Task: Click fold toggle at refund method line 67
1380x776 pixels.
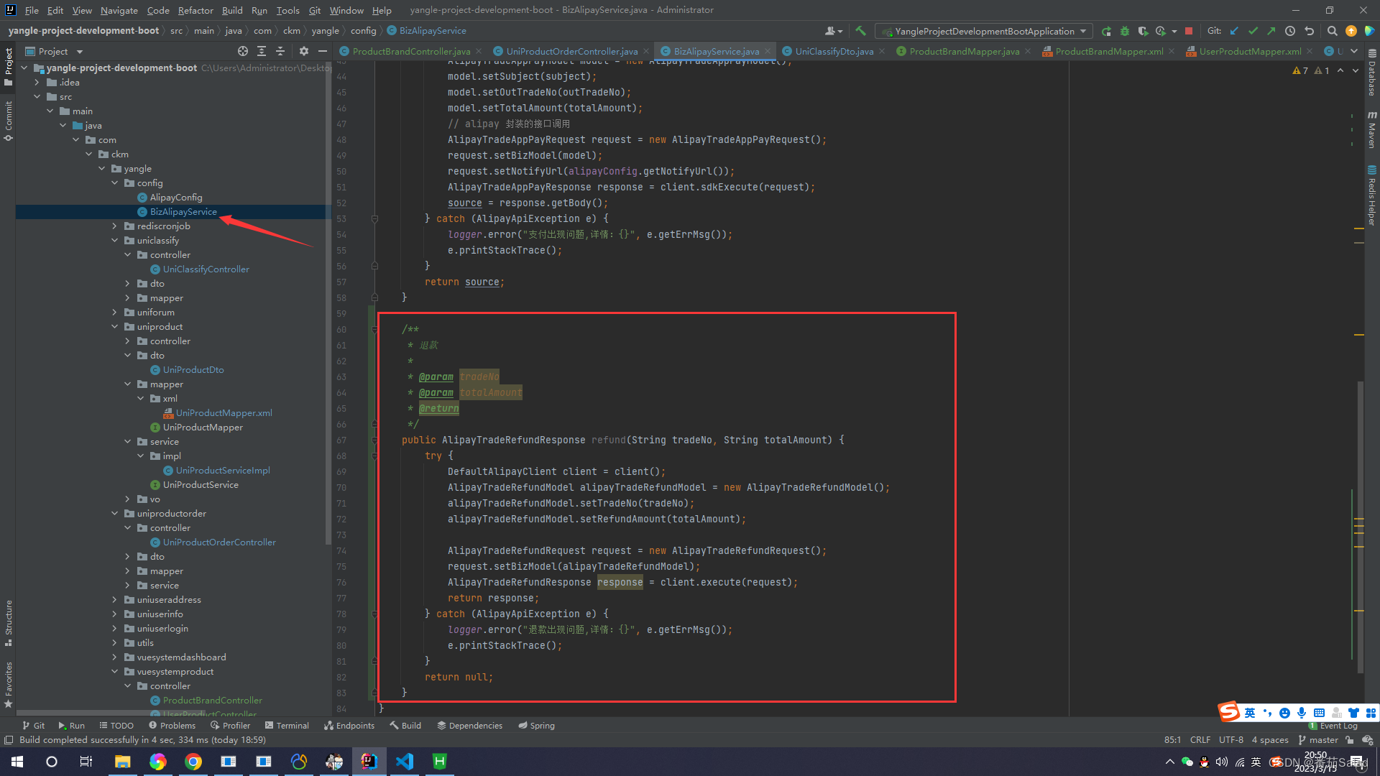Action: 374,440
